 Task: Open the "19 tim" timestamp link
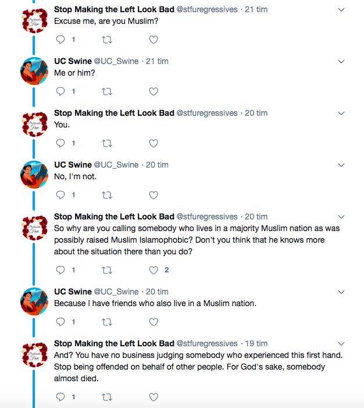pyautogui.click(x=256, y=343)
